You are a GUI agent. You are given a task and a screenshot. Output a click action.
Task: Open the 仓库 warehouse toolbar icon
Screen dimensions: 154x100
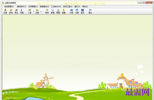(5, 11)
